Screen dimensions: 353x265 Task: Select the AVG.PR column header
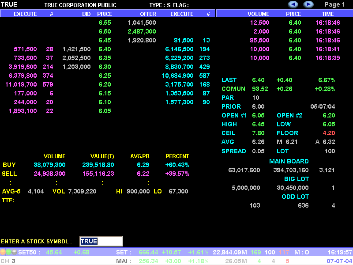pyautogui.click(x=140, y=156)
